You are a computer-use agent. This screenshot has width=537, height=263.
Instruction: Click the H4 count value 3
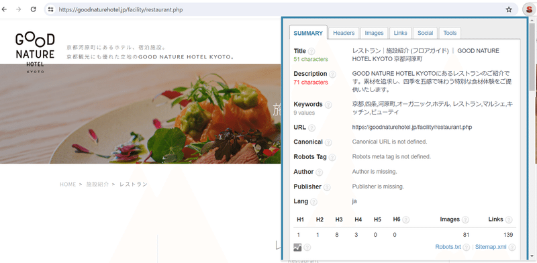(x=356, y=235)
